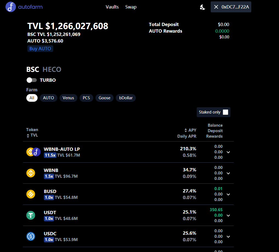Click the 0.58% daily APR value
The image size is (279, 252).
(x=190, y=155)
